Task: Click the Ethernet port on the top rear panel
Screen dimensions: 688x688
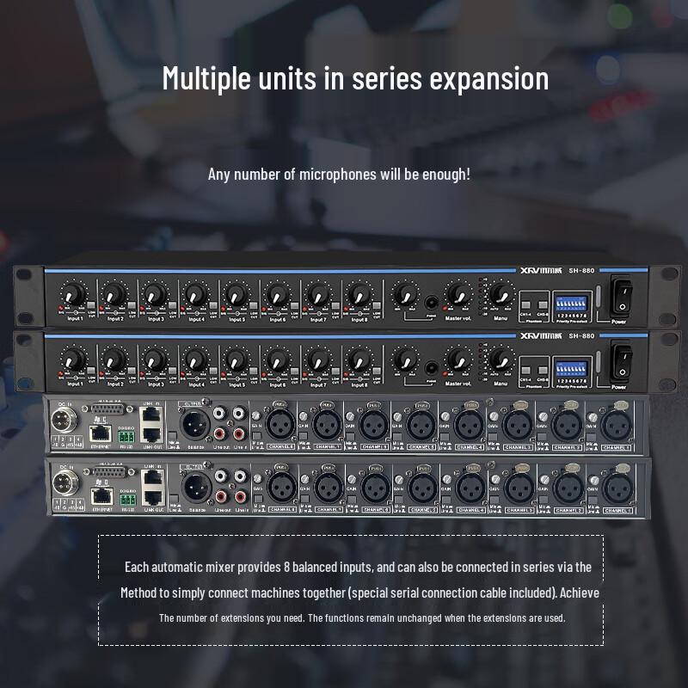Action: click(100, 435)
